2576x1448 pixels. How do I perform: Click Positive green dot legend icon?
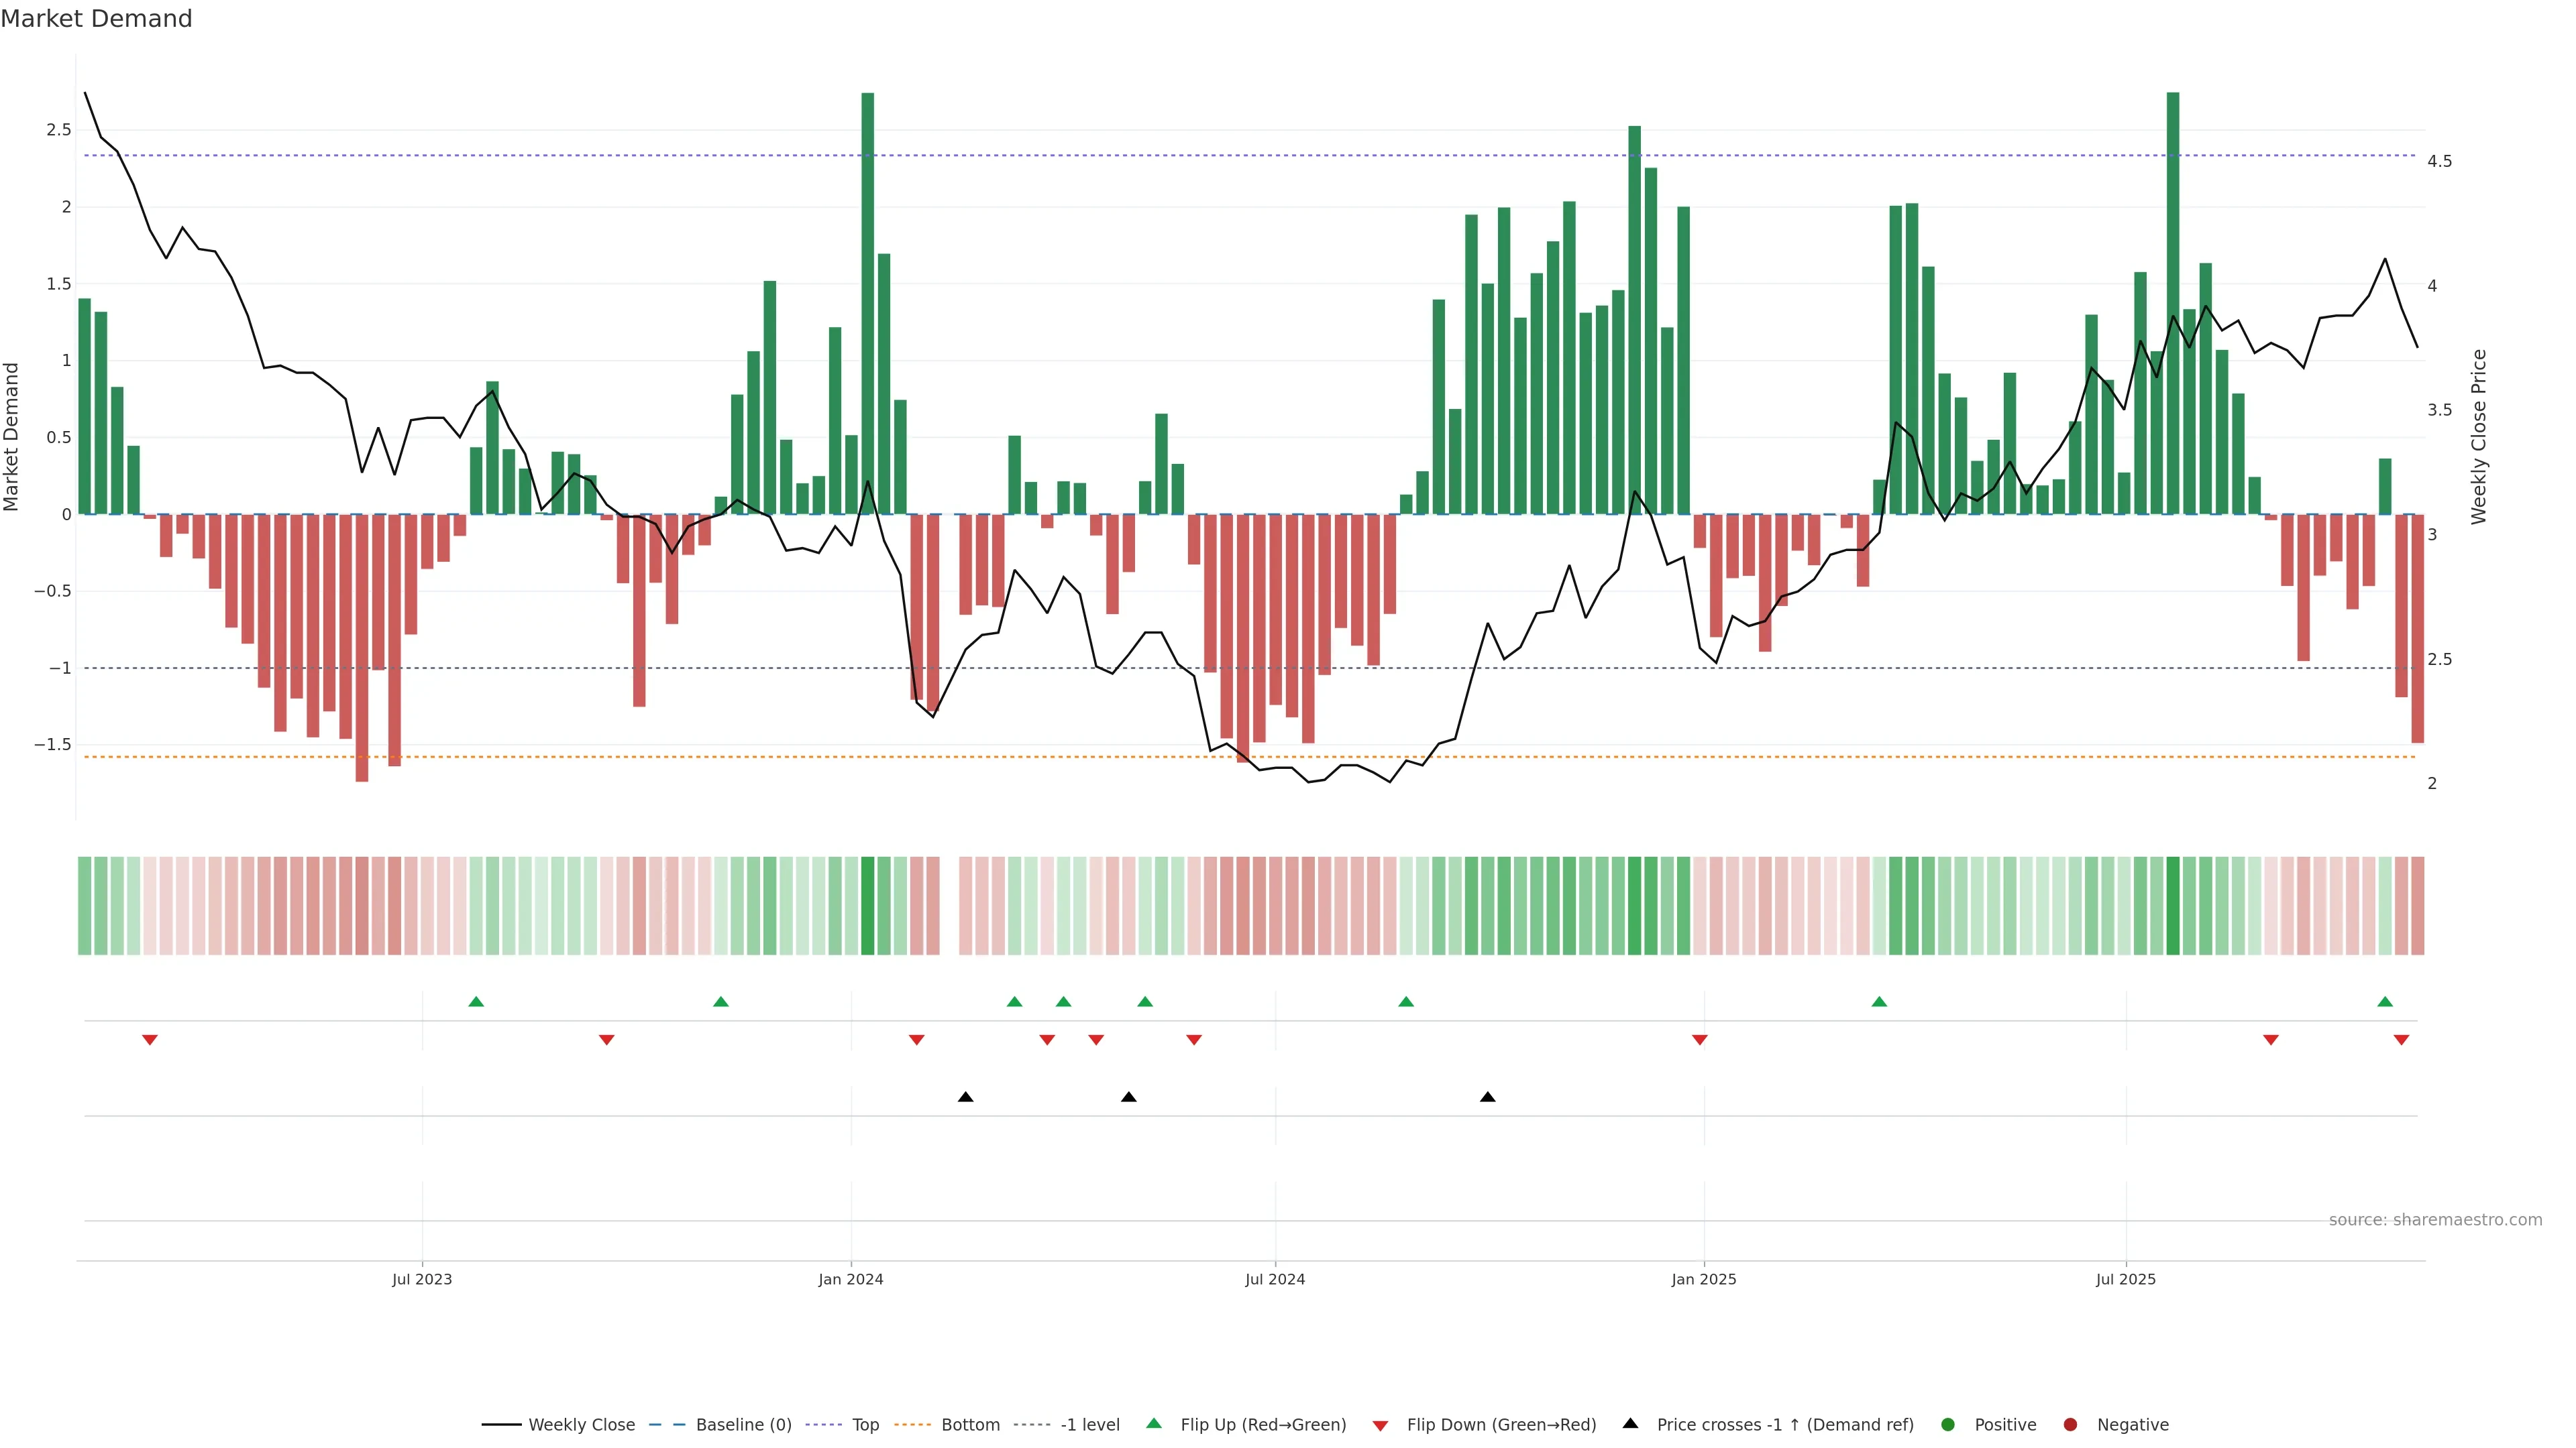coord(1947,1424)
